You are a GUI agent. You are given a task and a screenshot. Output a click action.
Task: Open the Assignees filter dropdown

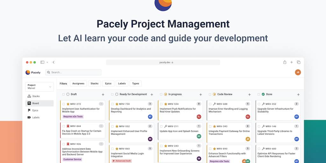click(x=78, y=83)
